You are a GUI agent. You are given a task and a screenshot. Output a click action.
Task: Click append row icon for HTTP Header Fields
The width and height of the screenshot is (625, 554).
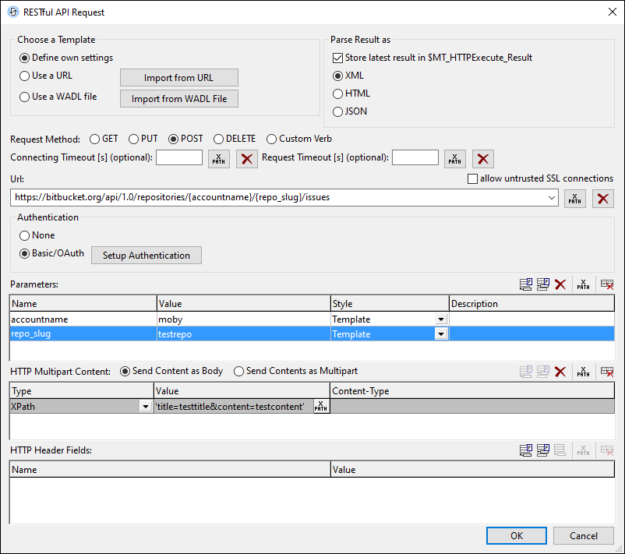coord(527,450)
